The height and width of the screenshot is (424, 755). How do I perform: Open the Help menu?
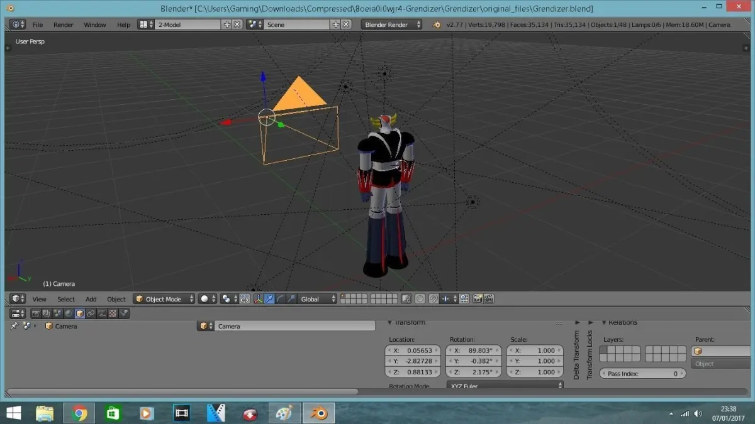click(x=124, y=24)
